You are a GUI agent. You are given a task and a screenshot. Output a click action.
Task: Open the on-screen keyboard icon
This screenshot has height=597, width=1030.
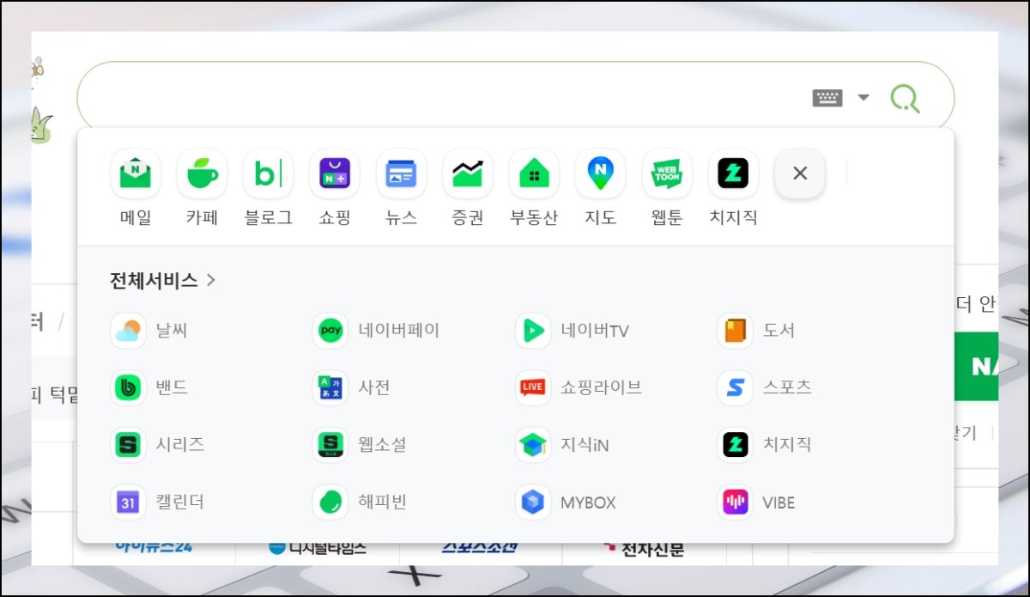[827, 98]
